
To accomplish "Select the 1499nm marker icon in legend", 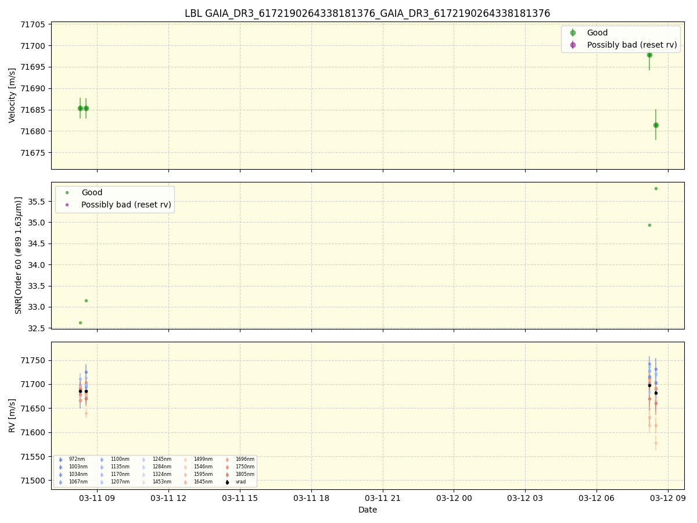I will pos(185,459).
